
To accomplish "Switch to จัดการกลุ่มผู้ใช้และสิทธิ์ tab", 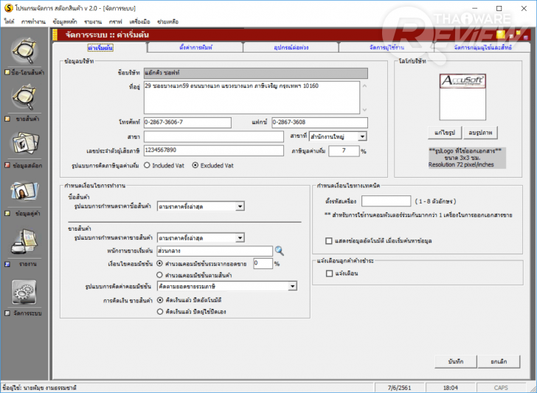I will tap(482, 48).
